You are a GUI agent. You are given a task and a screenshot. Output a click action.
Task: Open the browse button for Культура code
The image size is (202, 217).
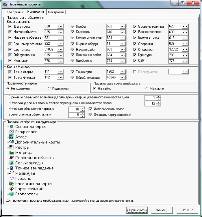point(185,55)
